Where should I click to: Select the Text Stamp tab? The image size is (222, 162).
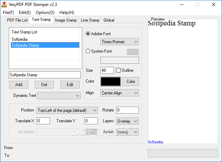(x=41, y=20)
